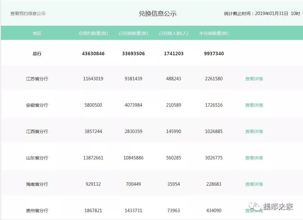Click the 未兑换数量(枚) column header

[x=214, y=33]
